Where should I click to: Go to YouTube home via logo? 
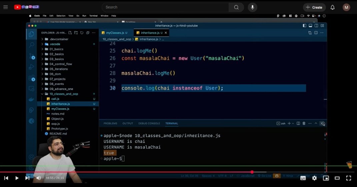pos(27,7)
